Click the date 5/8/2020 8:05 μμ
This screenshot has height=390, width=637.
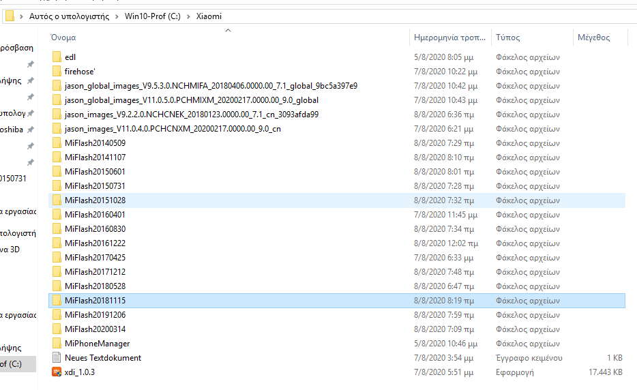coord(443,57)
